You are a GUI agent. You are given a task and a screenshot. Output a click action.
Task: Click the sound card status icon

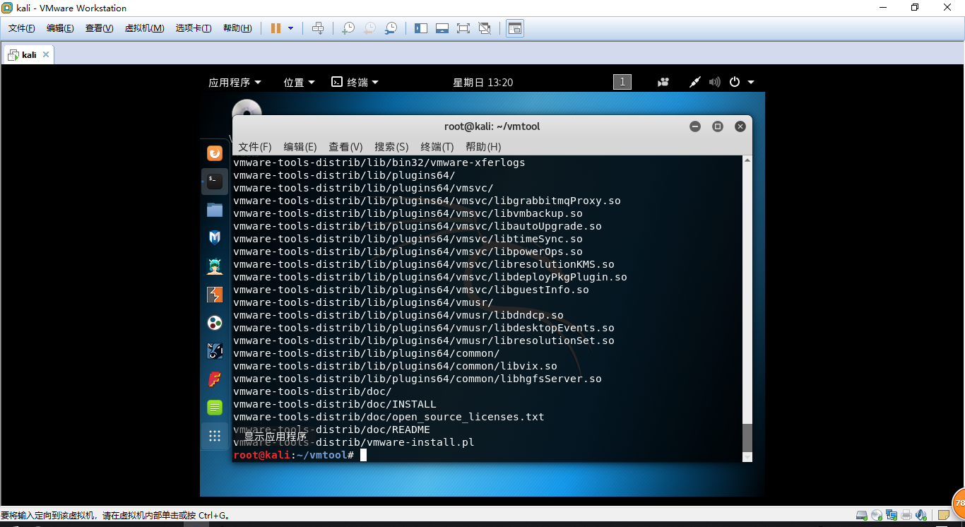(x=923, y=515)
